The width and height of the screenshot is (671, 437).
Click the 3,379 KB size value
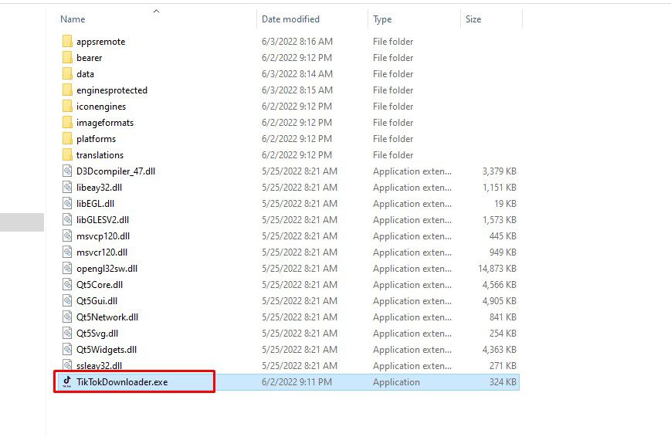tap(500, 171)
